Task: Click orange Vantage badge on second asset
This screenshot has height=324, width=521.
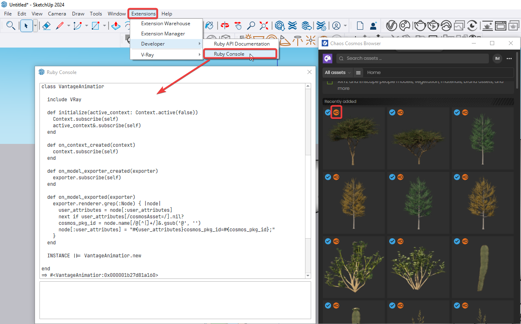Action: 400,112
